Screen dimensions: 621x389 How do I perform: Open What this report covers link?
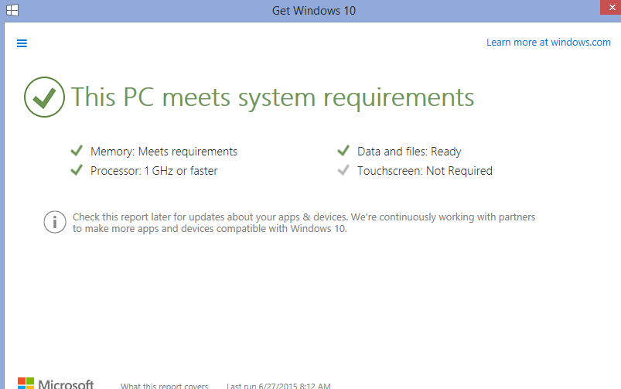coord(164,385)
